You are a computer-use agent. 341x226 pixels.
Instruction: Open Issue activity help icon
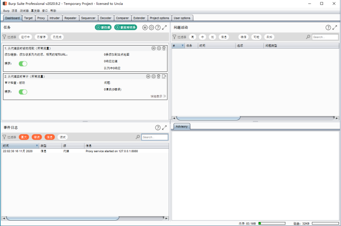(x=328, y=28)
